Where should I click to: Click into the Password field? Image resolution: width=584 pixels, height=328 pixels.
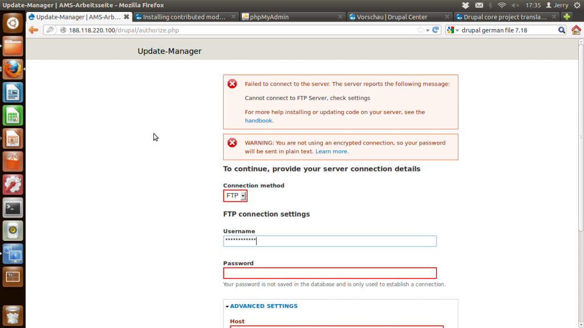click(x=330, y=273)
